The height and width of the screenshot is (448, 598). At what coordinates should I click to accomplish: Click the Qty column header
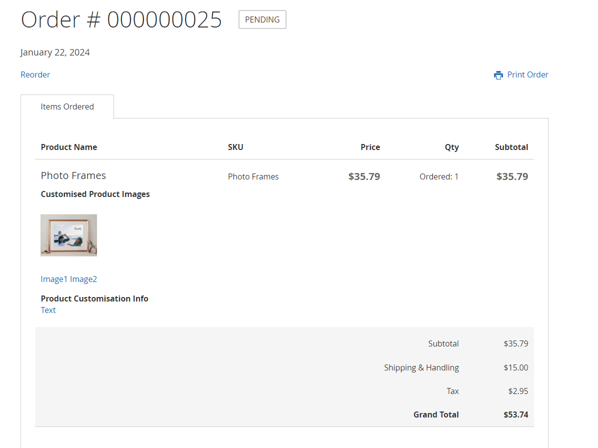coord(451,147)
